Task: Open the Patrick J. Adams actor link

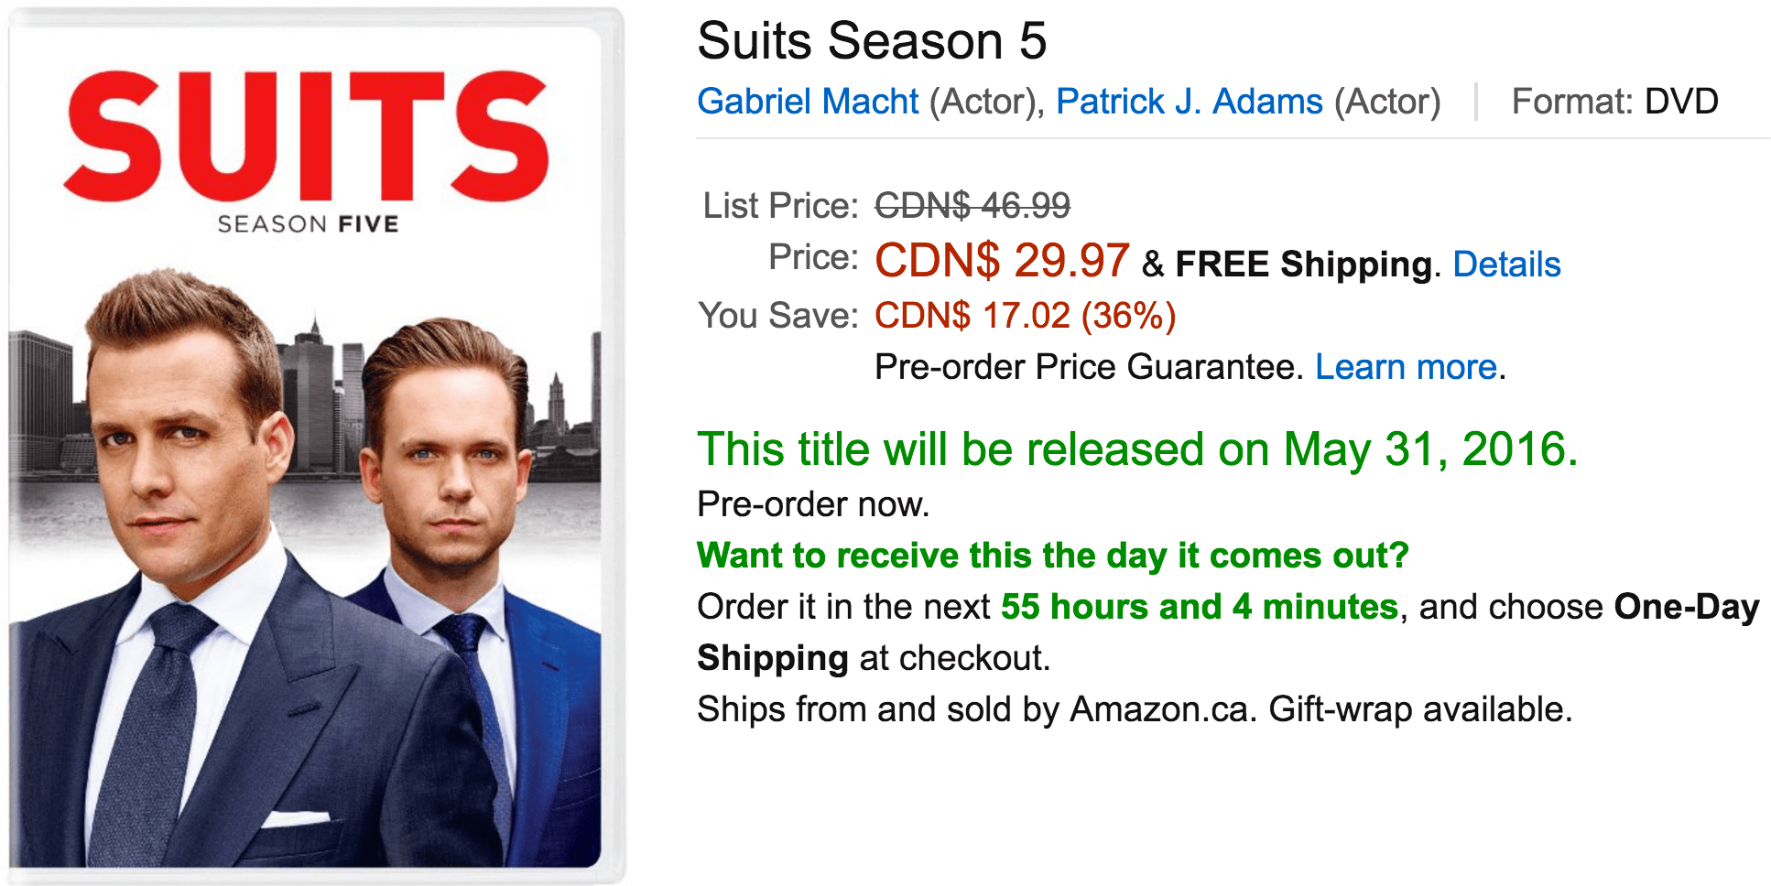Action: (1190, 102)
